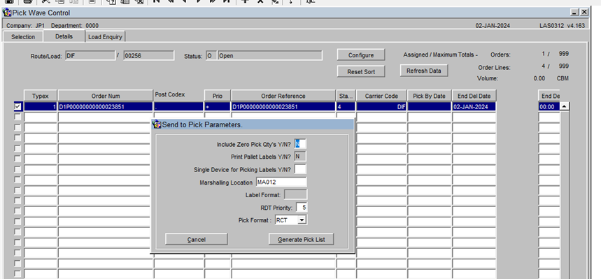Select the Order Reference cell D1P00000000000023851

pyautogui.click(x=283, y=107)
